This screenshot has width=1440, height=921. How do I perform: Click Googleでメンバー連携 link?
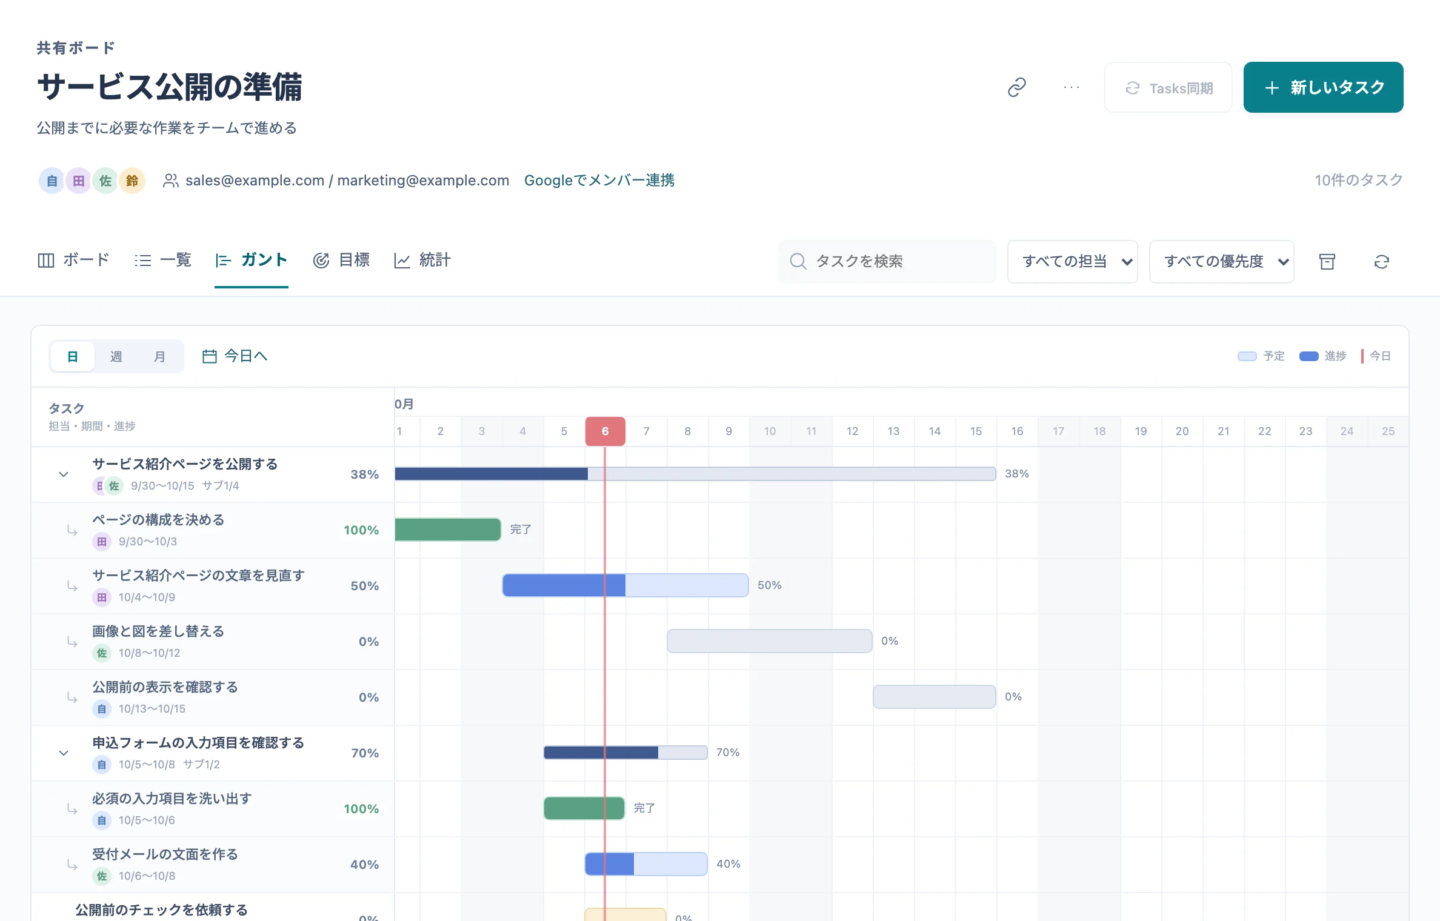[599, 181]
